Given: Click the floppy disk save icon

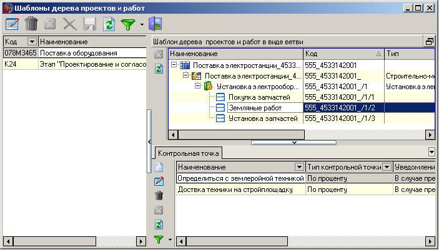Looking at the screenshot, I should pos(89,24).
